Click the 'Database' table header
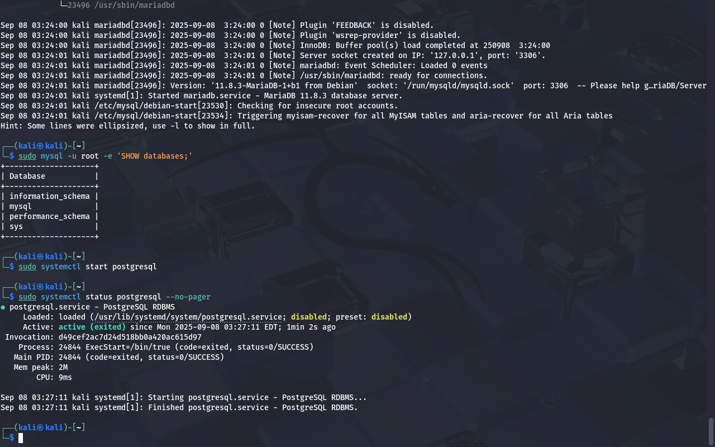 click(27, 176)
